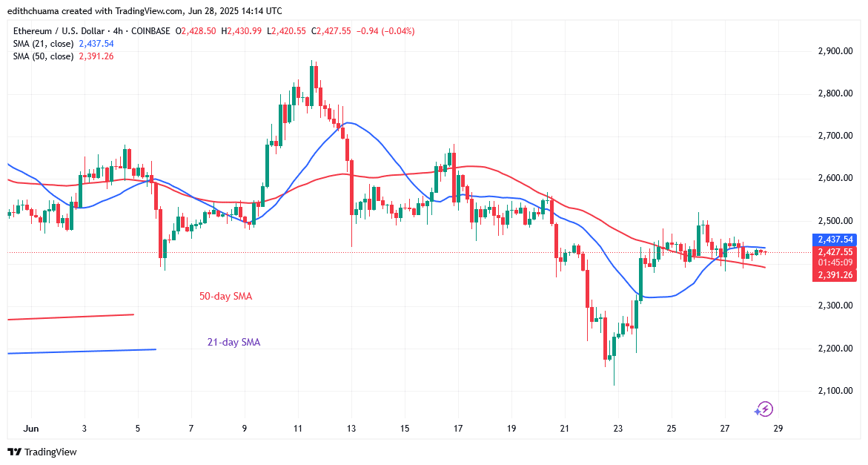Screen dimensions: 868x465
Task: Click the red 50-day SMA text annotation
Action: (225, 297)
